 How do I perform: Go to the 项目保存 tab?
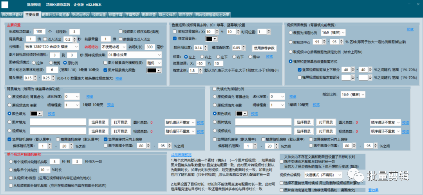click(186, 14)
